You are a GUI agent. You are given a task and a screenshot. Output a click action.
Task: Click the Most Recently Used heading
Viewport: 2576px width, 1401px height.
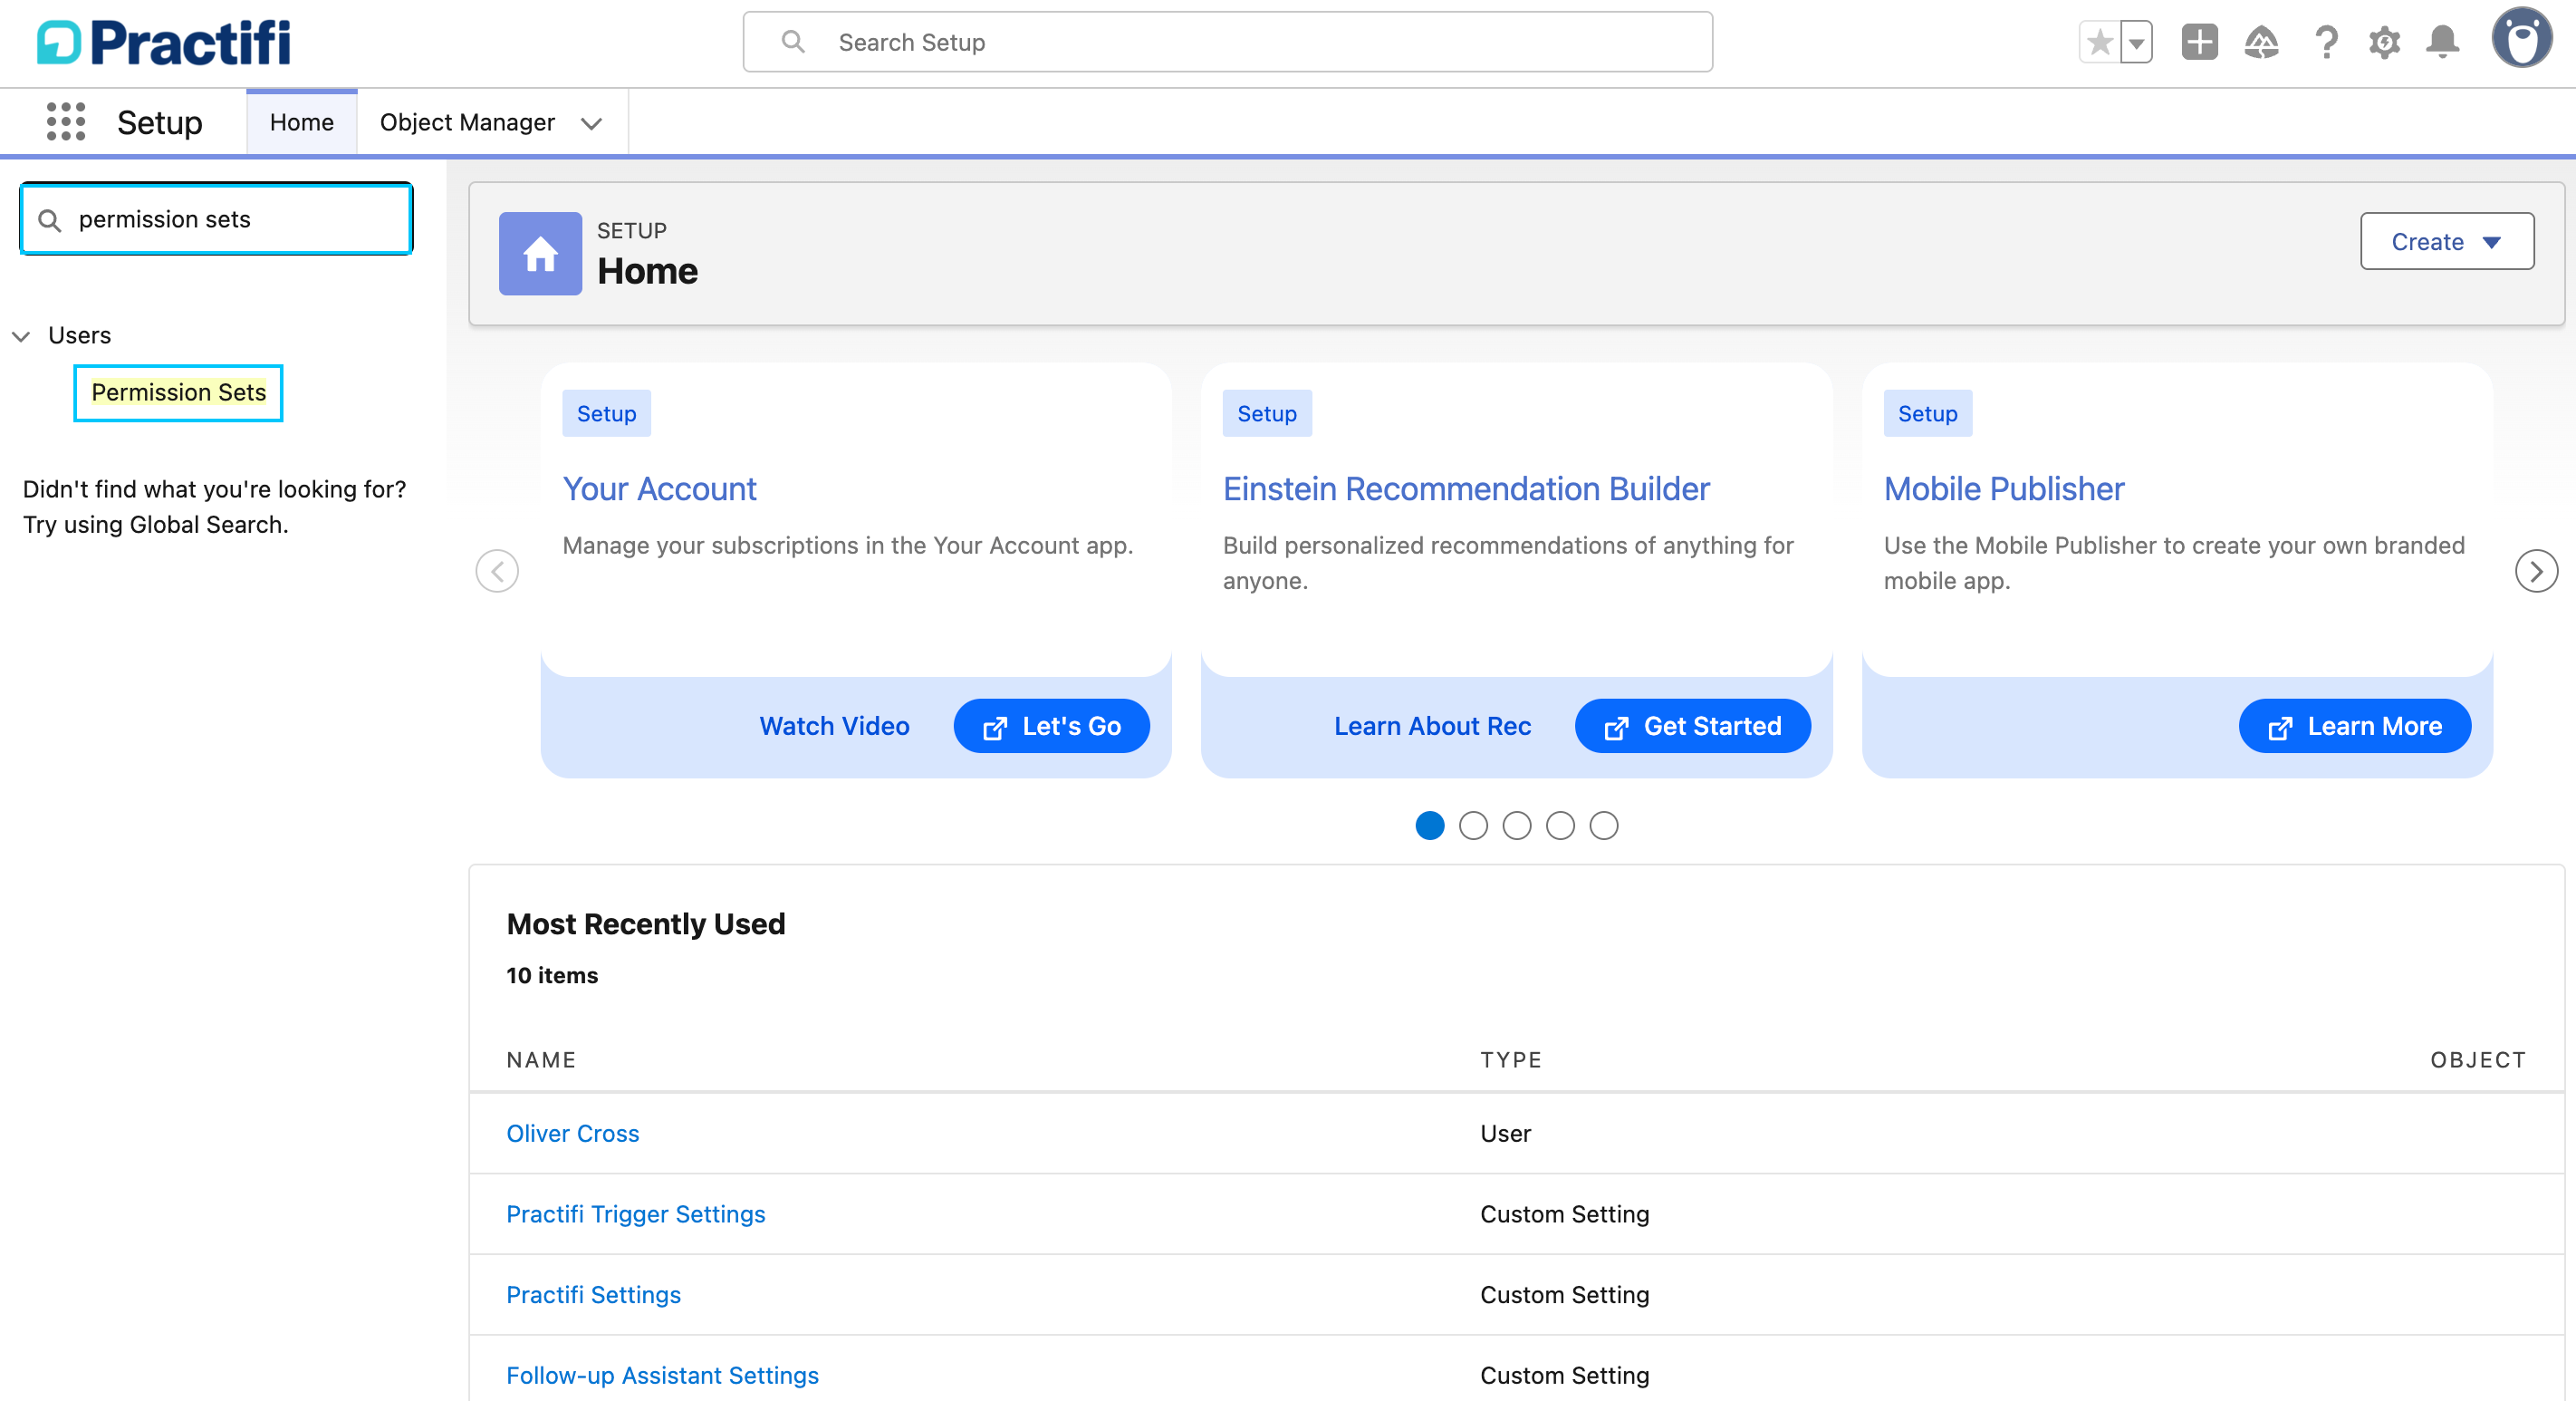coord(645,923)
